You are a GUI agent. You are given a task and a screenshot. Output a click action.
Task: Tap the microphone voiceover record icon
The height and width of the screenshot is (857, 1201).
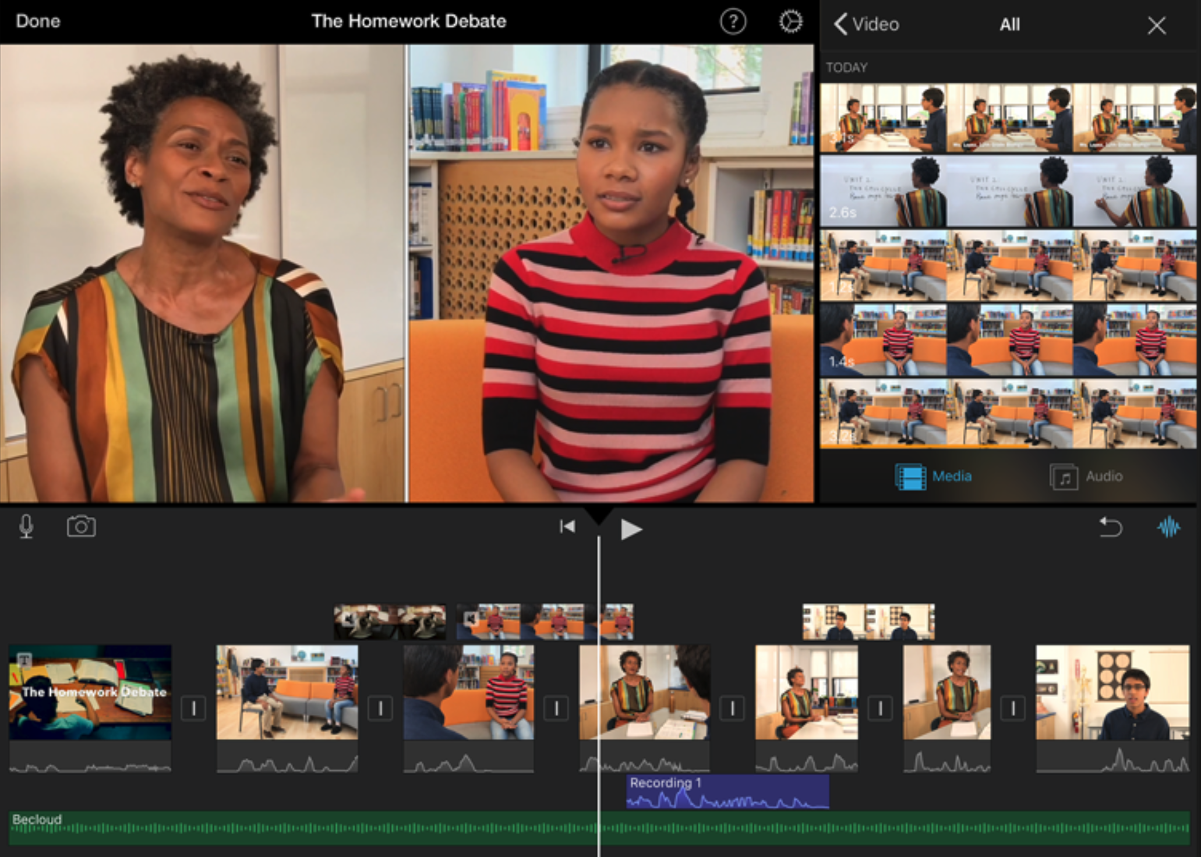pos(26,527)
